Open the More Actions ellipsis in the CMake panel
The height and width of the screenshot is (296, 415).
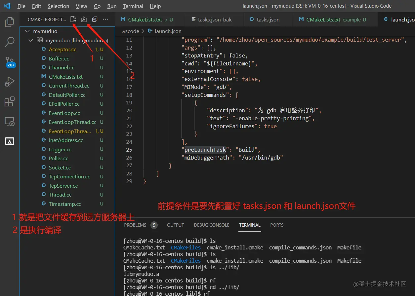(x=105, y=19)
